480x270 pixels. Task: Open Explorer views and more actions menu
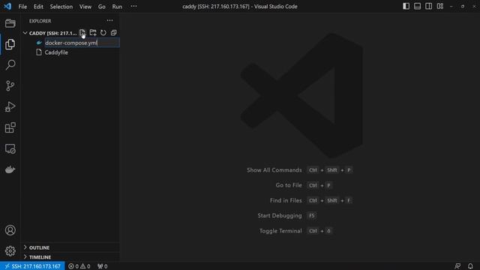[x=109, y=20]
